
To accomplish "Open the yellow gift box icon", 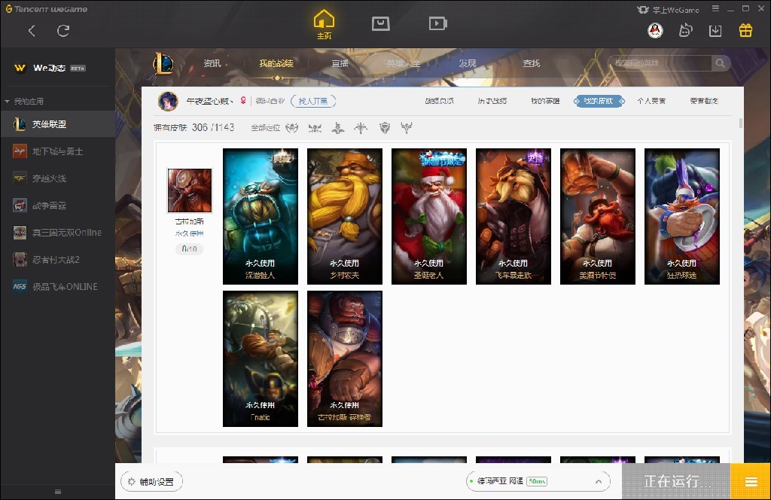I will click(745, 30).
